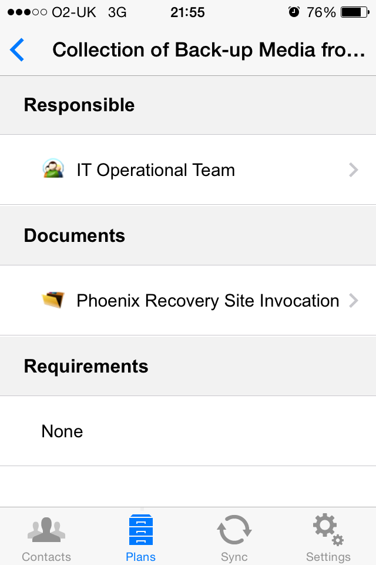
Task: Tap the Collection of Back-up Media title
Action: (x=209, y=49)
